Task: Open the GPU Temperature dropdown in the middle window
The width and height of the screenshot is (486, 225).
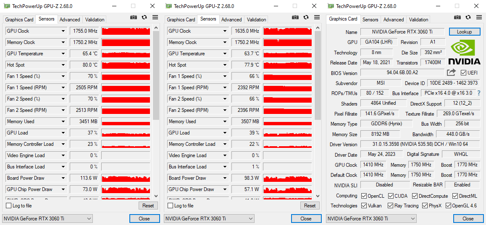Action: point(225,54)
